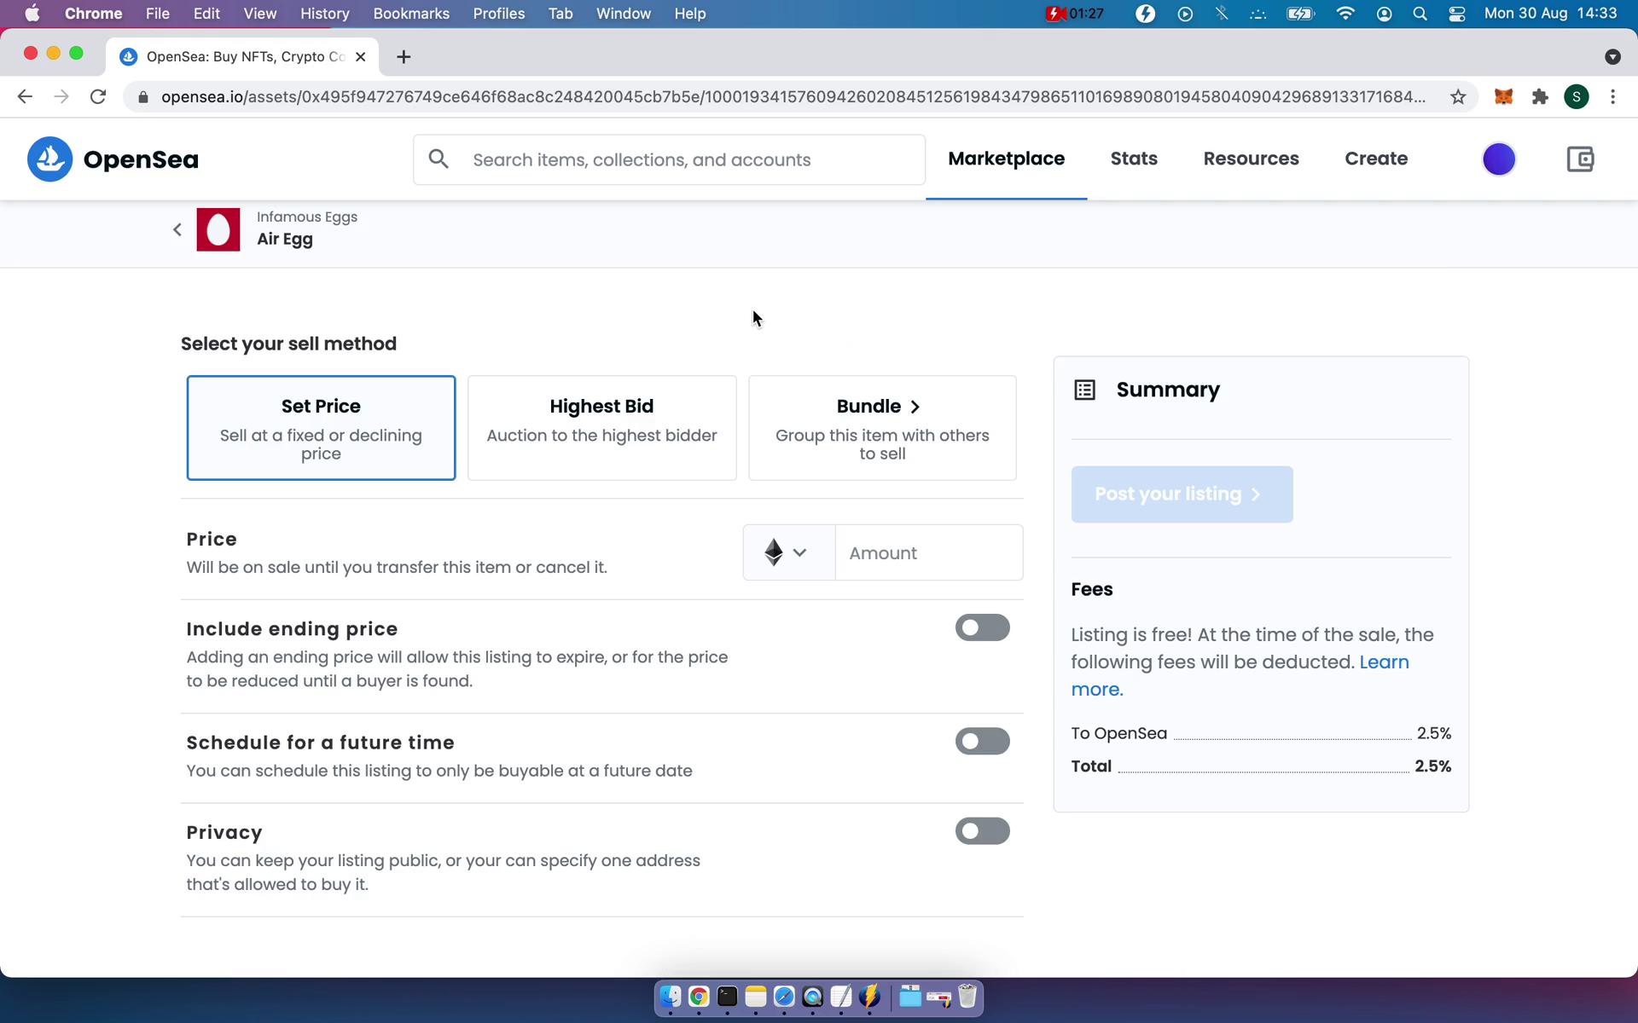This screenshot has height=1023, width=1638.
Task: Click the wallet/profile avatar icon
Action: coord(1499,158)
